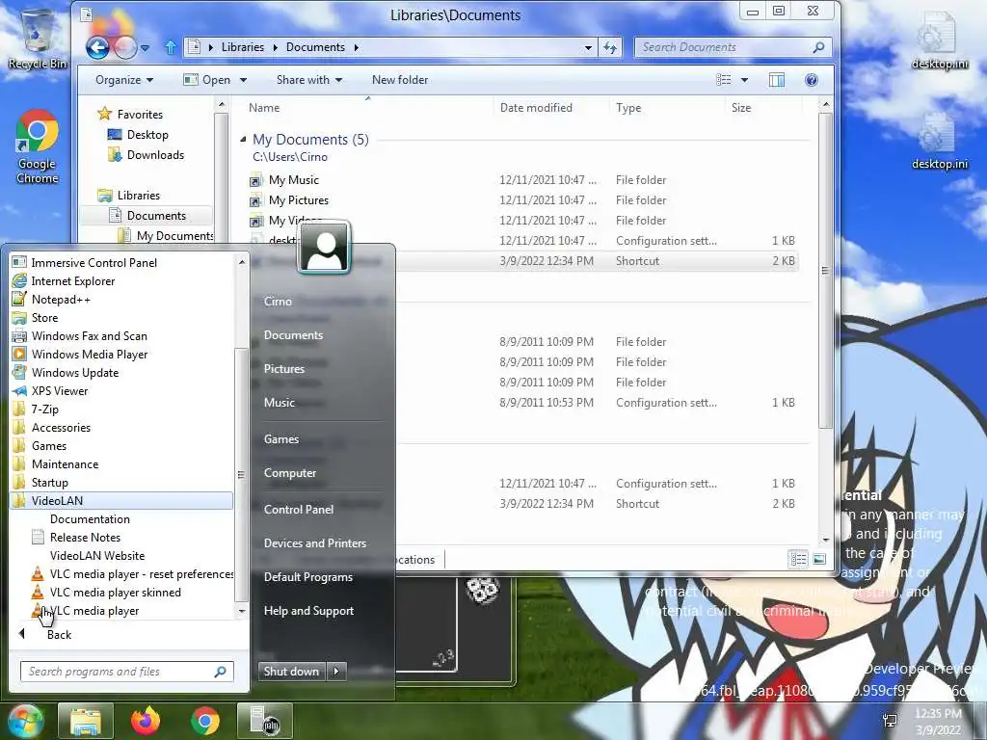
Task: Open Music from Start menu
Action: 279,402
